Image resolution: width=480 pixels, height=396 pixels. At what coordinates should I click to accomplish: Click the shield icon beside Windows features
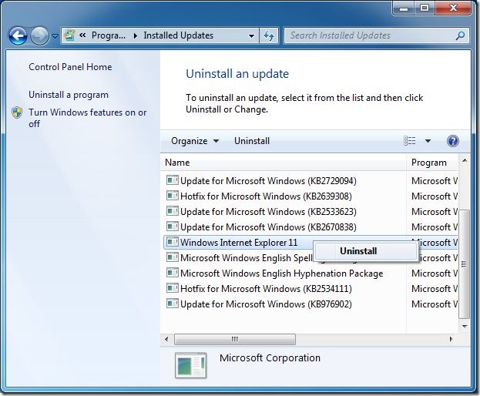click(x=17, y=112)
